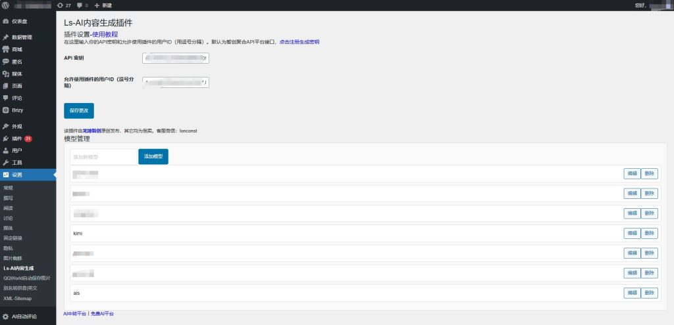Click the 添加模型 button

[153, 156]
